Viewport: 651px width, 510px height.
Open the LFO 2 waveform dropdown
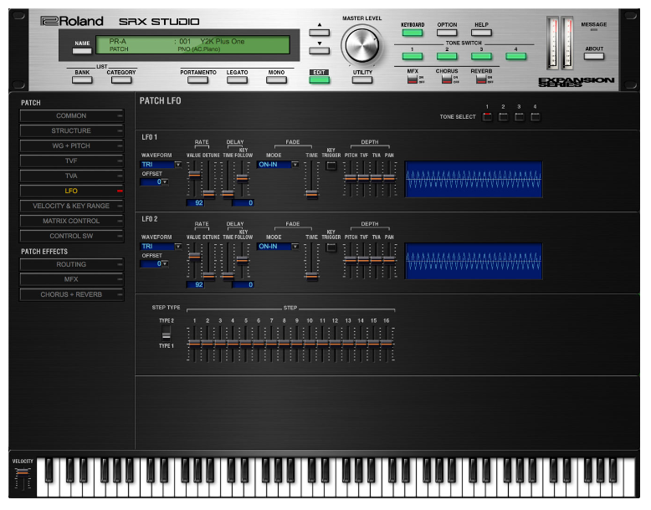161,246
